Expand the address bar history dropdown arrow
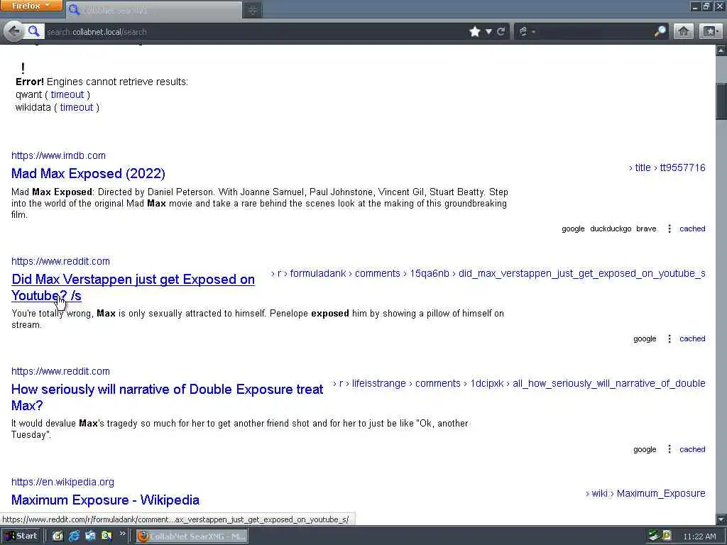The height and width of the screenshot is (545, 727). pos(488,31)
